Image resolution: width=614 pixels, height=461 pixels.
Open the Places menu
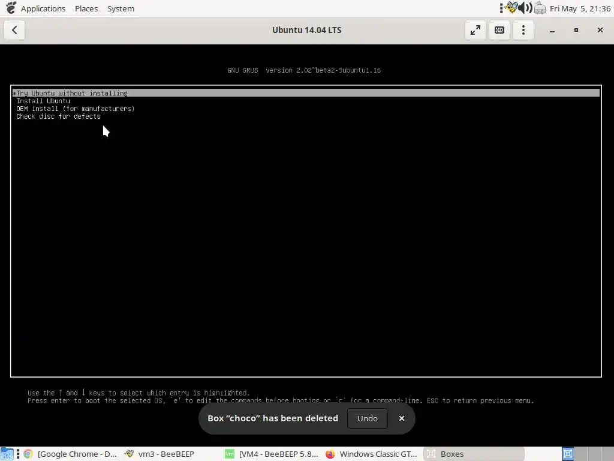[86, 8]
